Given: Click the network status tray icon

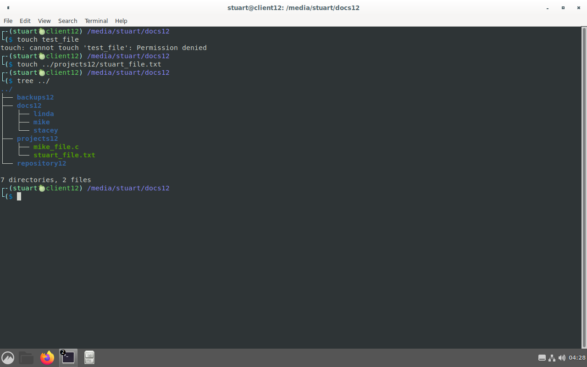Looking at the screenshot, I should [552, 358].
